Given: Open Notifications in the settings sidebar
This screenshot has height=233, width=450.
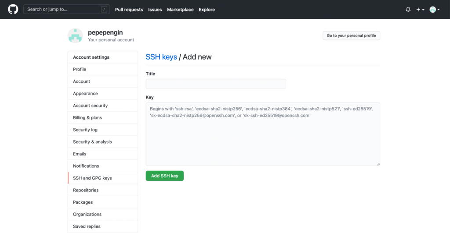Looking at the screenshot, I should point(103,166).
